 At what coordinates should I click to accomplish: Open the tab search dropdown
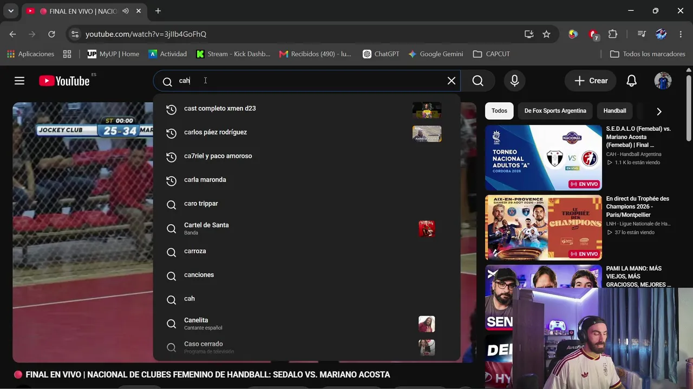point(11,11)
